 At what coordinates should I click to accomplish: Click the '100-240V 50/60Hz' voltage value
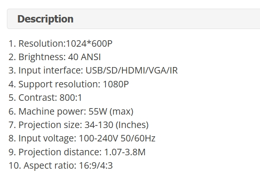(117, 138)
